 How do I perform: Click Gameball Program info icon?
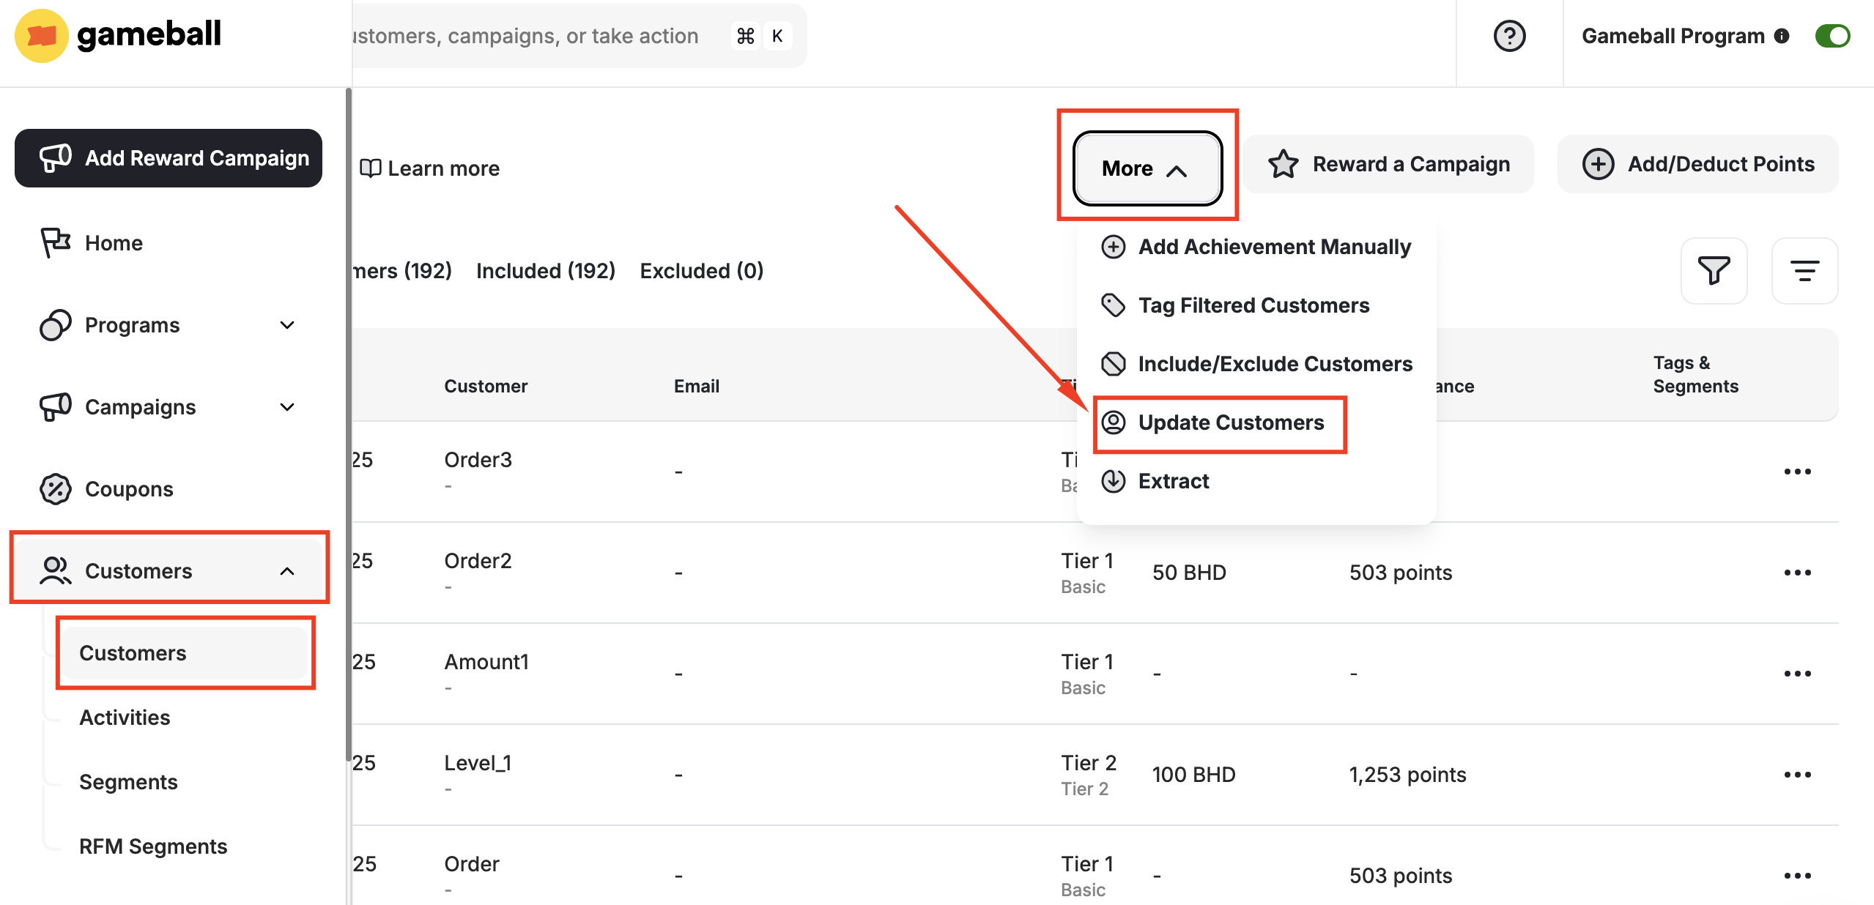pyautogui.click(x=1782, y=36)
